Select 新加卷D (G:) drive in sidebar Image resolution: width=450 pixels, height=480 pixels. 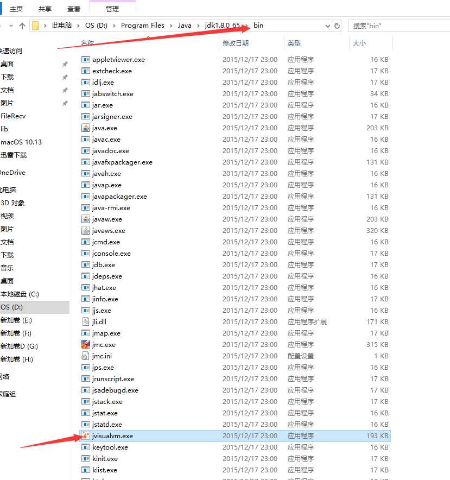(x=19, y=346)
